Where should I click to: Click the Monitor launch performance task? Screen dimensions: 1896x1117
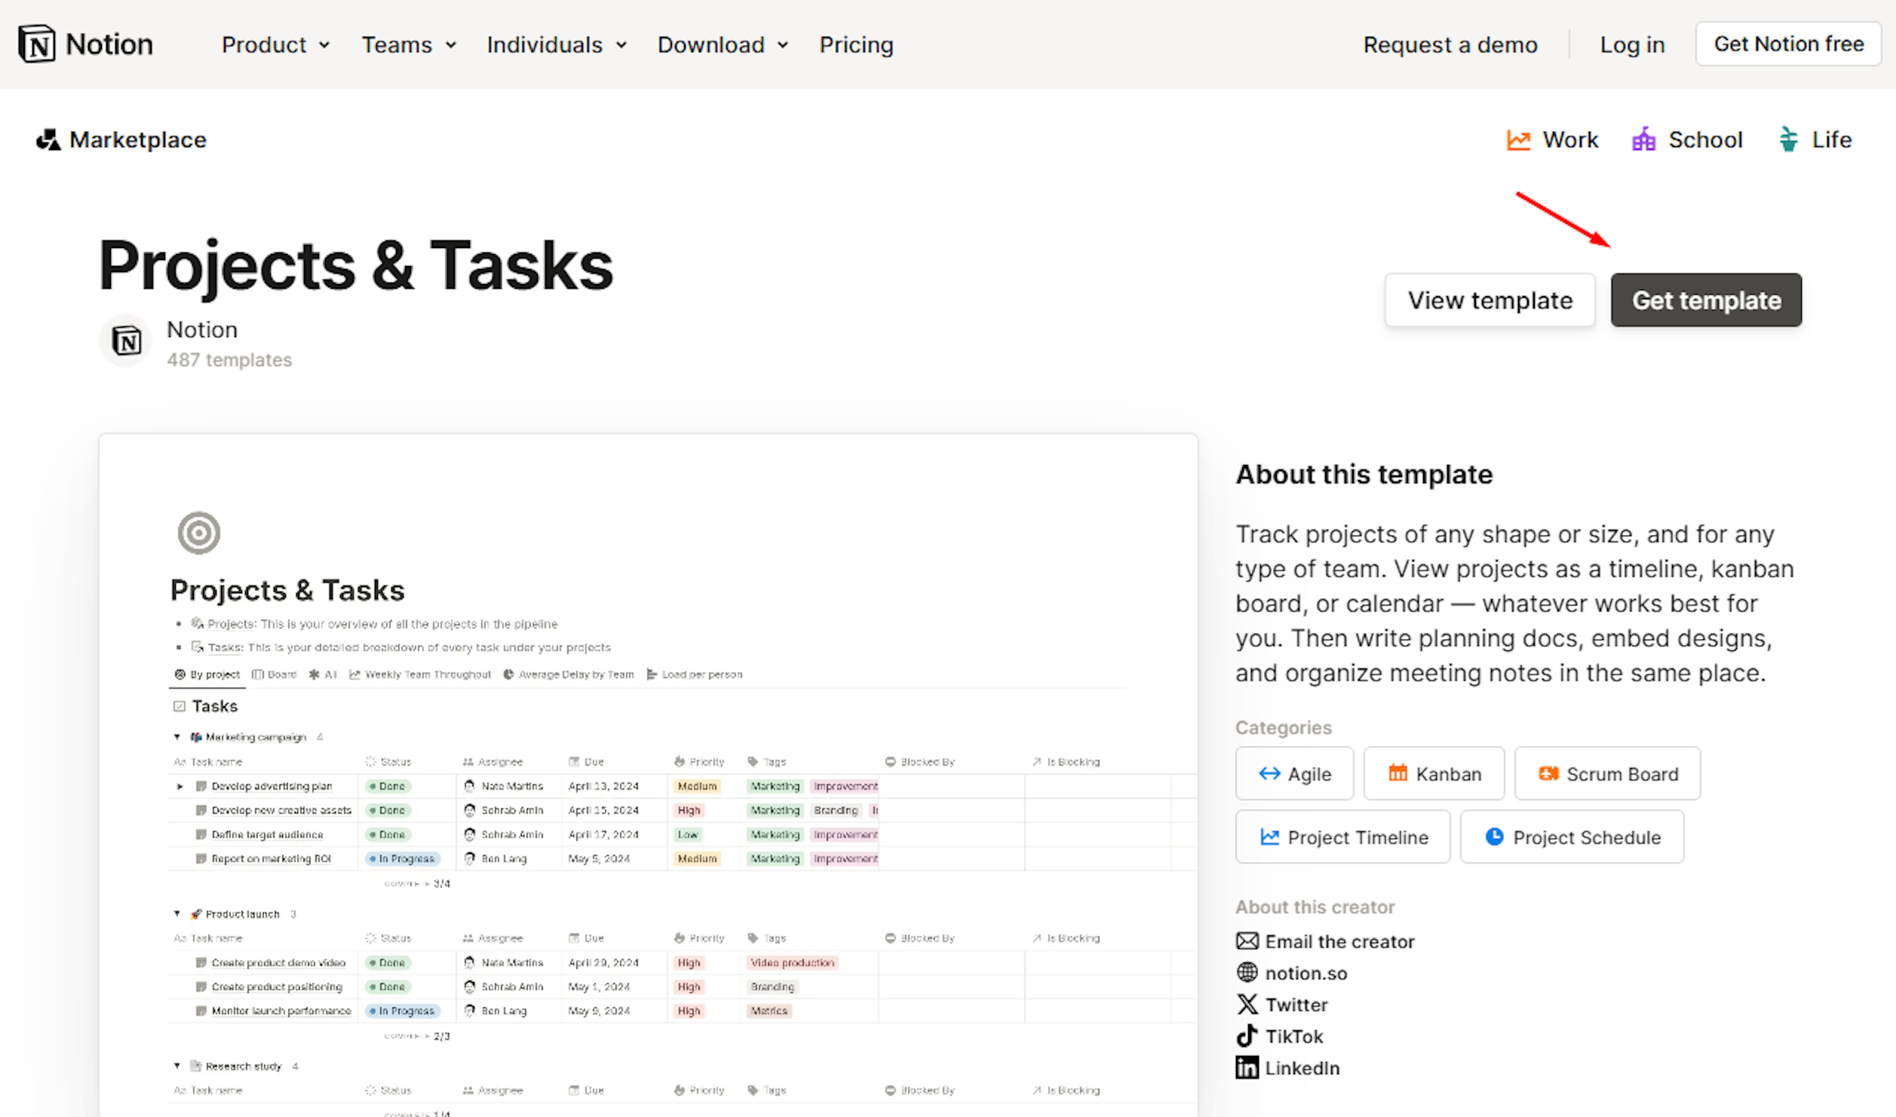click(281, 1011)
